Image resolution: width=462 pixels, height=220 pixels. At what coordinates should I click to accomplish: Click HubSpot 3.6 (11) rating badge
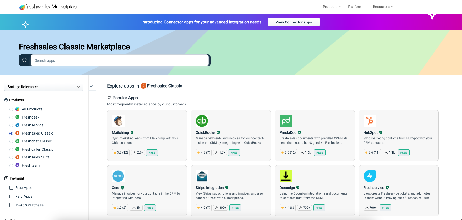click(372, 152)
